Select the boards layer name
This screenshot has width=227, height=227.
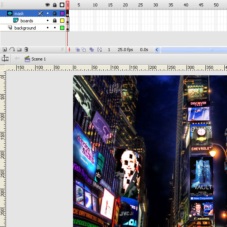click(27, 21)
